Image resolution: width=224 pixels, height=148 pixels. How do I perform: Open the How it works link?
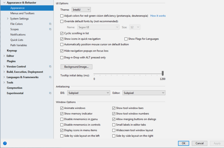[x=158, y=16]
